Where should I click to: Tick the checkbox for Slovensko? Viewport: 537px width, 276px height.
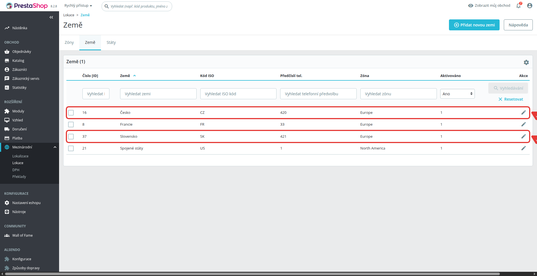tap(71, 137)
